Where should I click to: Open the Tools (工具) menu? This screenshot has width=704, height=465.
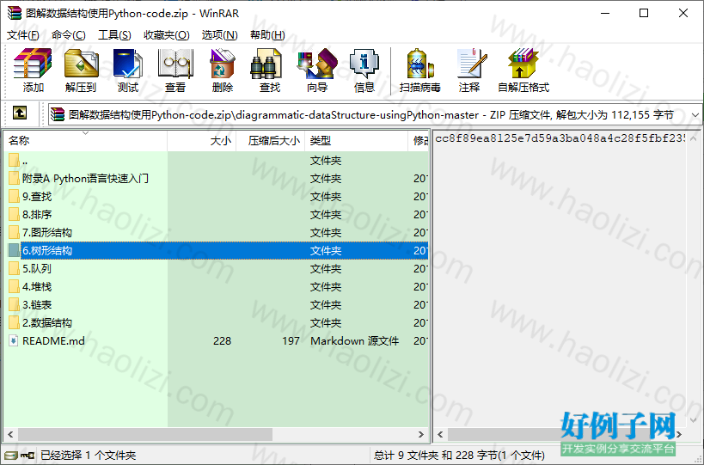(114, 35)
